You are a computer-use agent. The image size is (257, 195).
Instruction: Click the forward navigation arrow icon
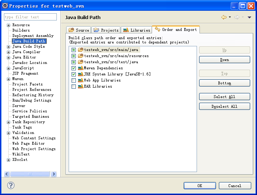237,17
